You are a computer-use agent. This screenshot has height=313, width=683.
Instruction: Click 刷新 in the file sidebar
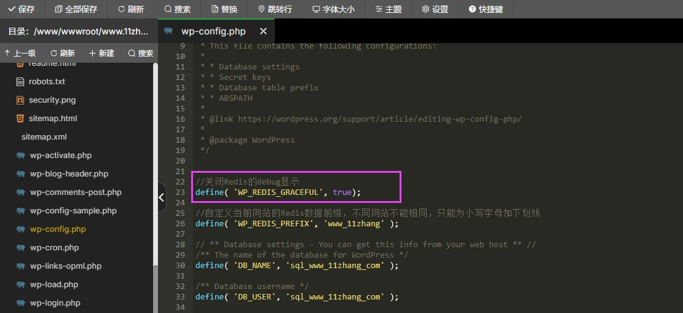click(63, 53)
